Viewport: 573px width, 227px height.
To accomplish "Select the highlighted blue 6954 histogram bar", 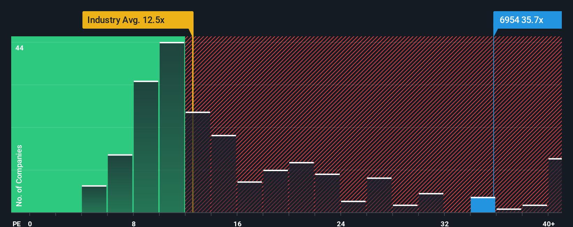I will [x=483, y=205].
